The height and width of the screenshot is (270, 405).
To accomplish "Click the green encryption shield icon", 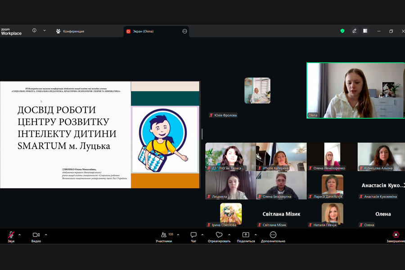I will click(x=342, y=31).
